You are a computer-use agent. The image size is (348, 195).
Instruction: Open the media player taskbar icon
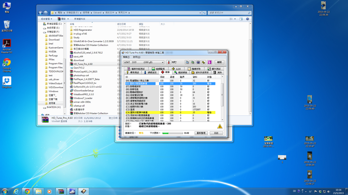tap(50, 191)
